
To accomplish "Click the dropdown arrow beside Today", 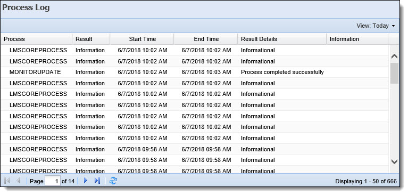I will (393, 26).
